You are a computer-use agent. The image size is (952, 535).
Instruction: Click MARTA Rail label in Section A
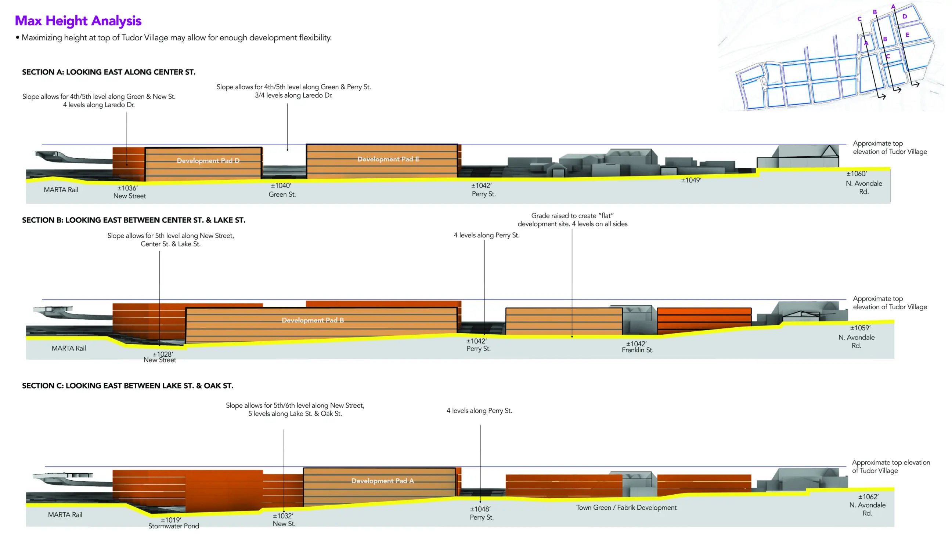point(61,190)
